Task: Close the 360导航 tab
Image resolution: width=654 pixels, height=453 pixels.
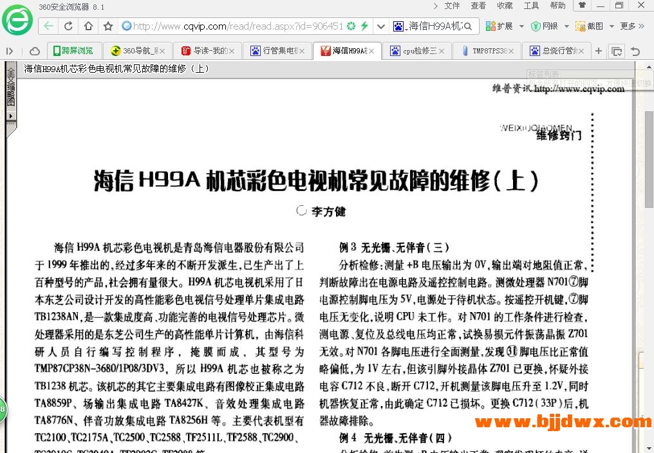Action: pos(162,51)
